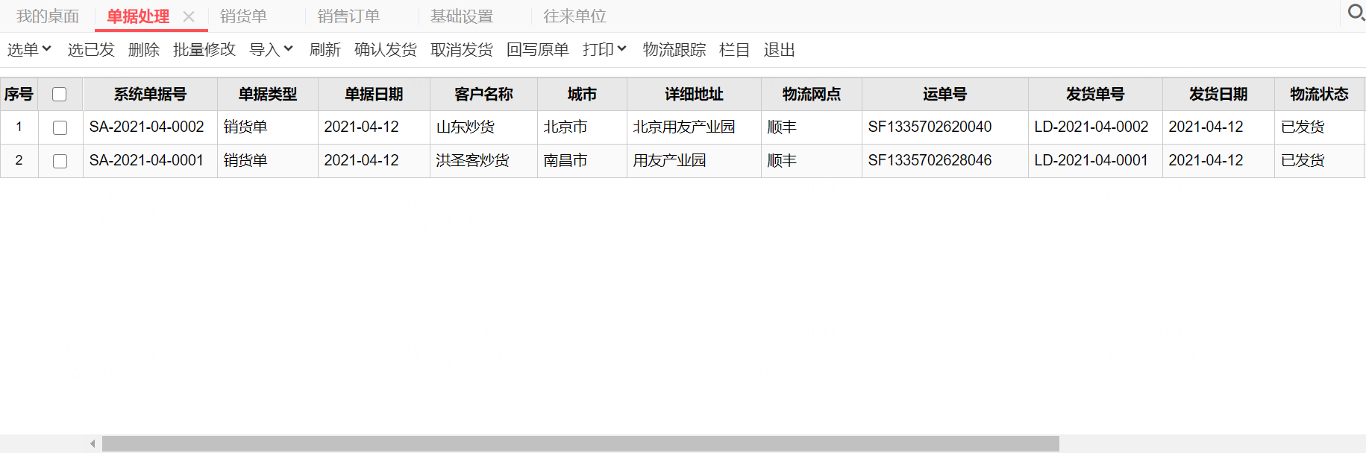Click the 物流跟踪 toolbar item

coord(674,50)
